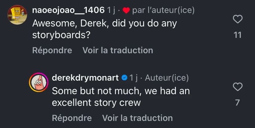Image resolution: width=255 pixels, height=128 pixels.
Task: Visit the naoeojoao__1406 username link
Action: click(x=68, y=10)
